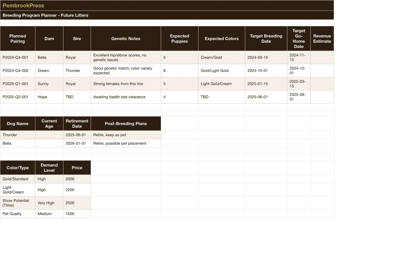409x263 pixels.
Task: Click the note 'Excellent hip/elbow scores'
Action: 126,58
